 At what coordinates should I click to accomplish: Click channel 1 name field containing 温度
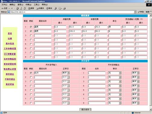click(x=43, y=27)
